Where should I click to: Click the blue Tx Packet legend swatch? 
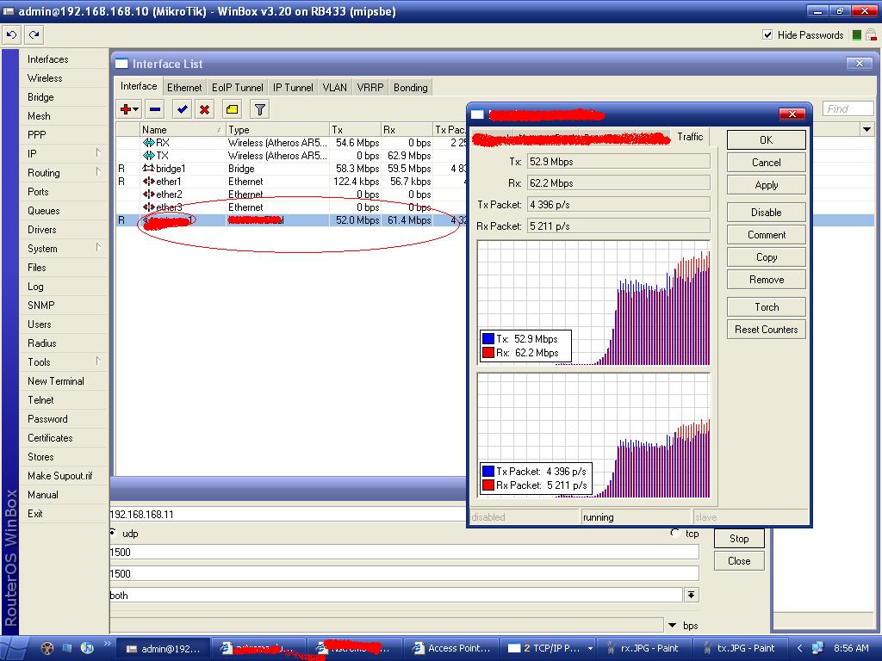(488, 472)
